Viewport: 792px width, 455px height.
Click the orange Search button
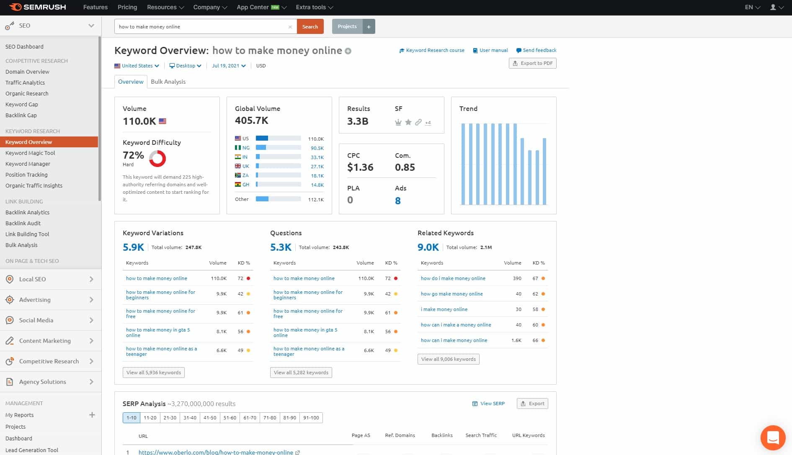point(310,26)
